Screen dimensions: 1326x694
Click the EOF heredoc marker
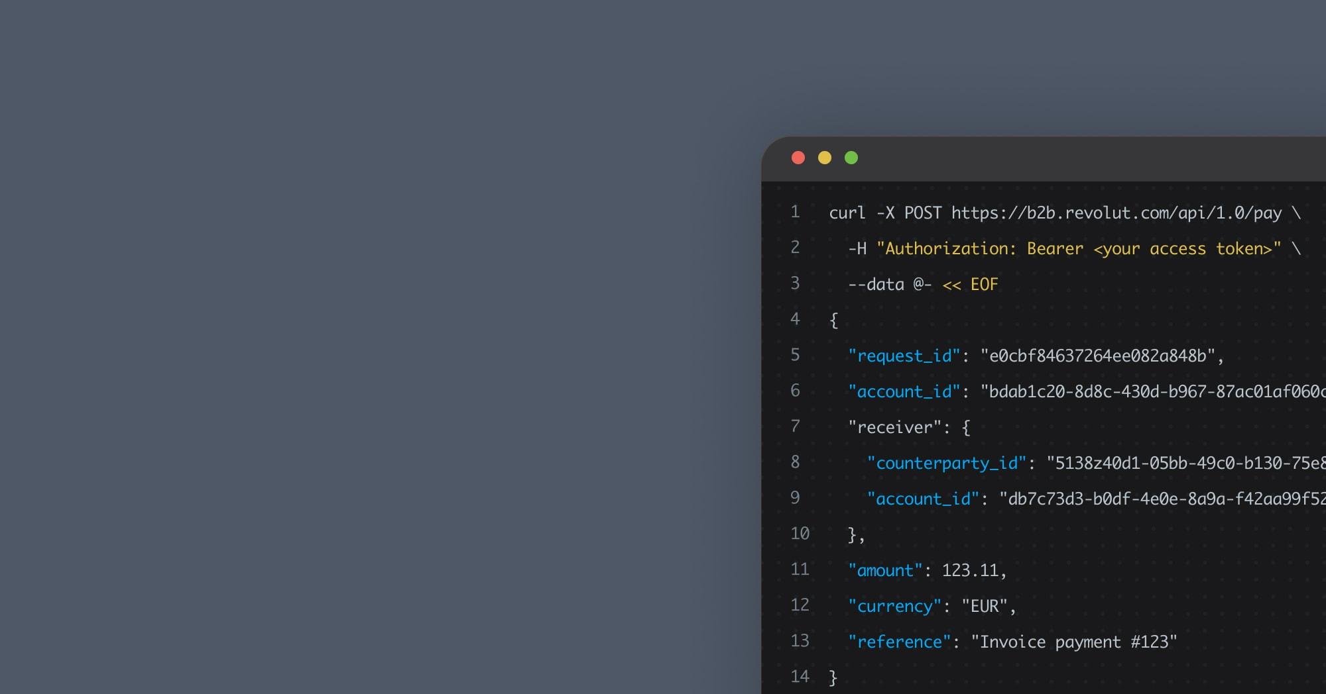pyautogui.click(x=984, y=285)
